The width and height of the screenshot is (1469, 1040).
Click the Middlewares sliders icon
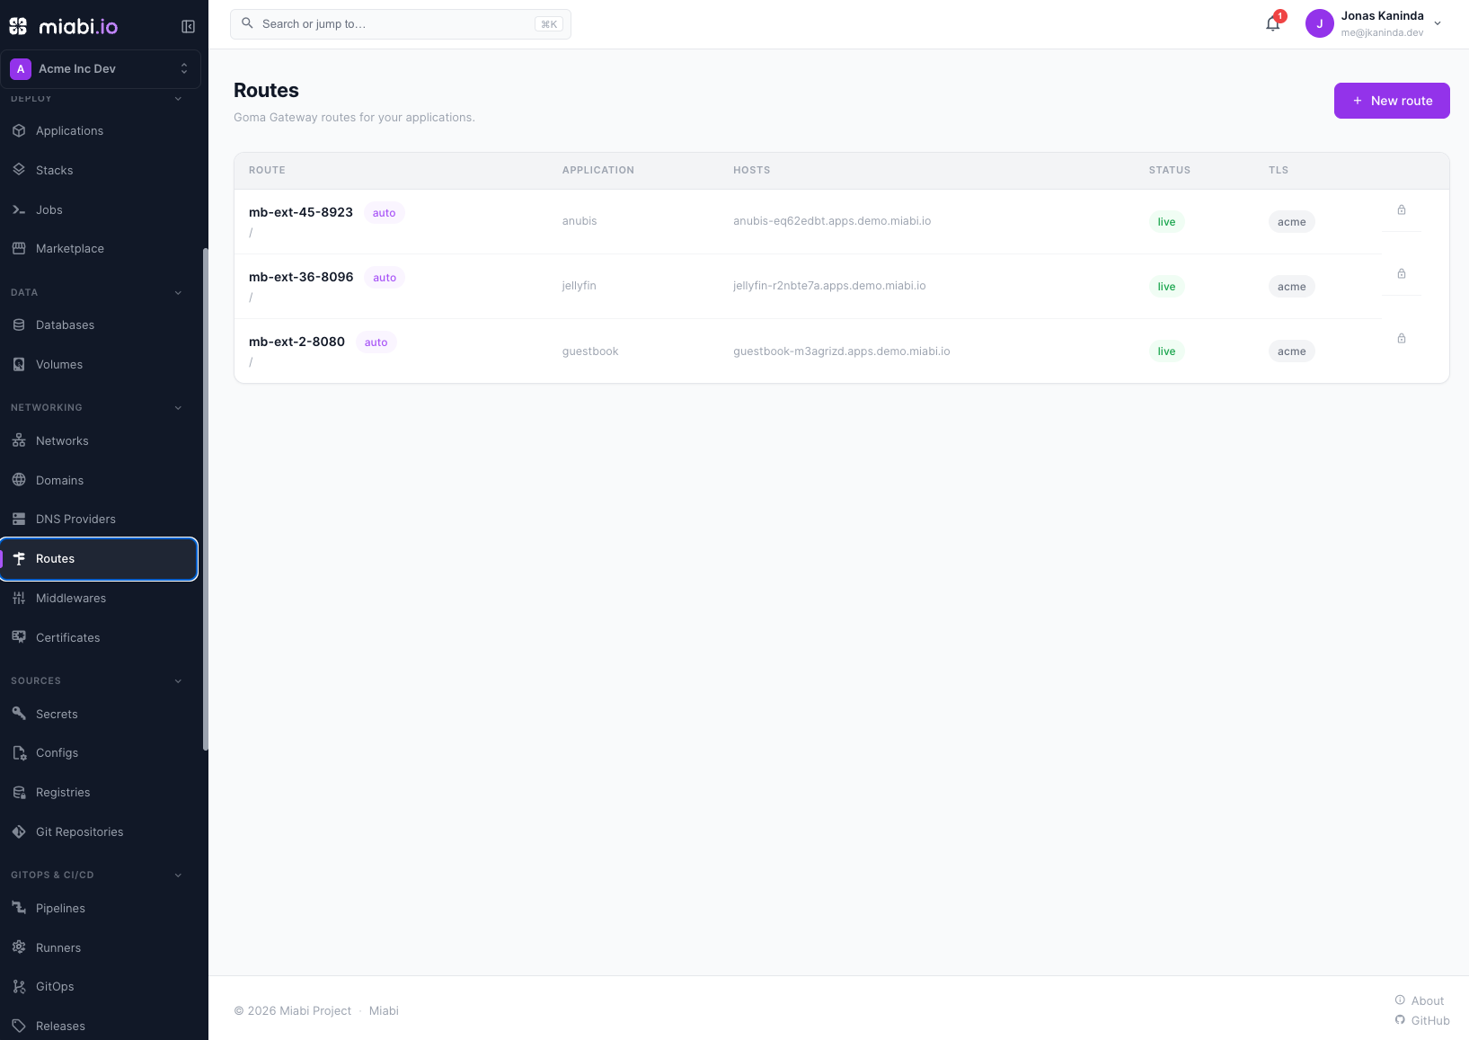click(x=19, y=598)
